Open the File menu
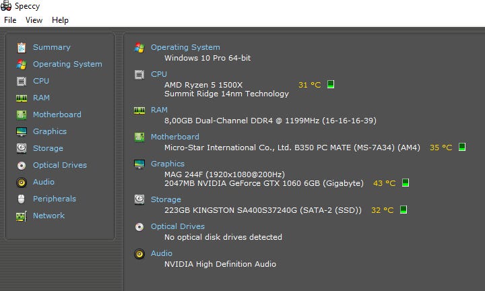 tap(10, 20)
